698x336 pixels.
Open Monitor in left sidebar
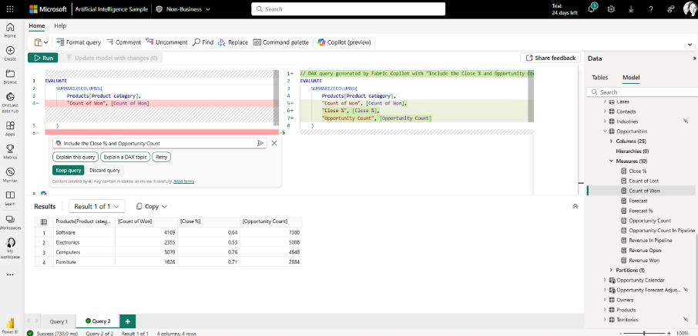click(10, 175)
